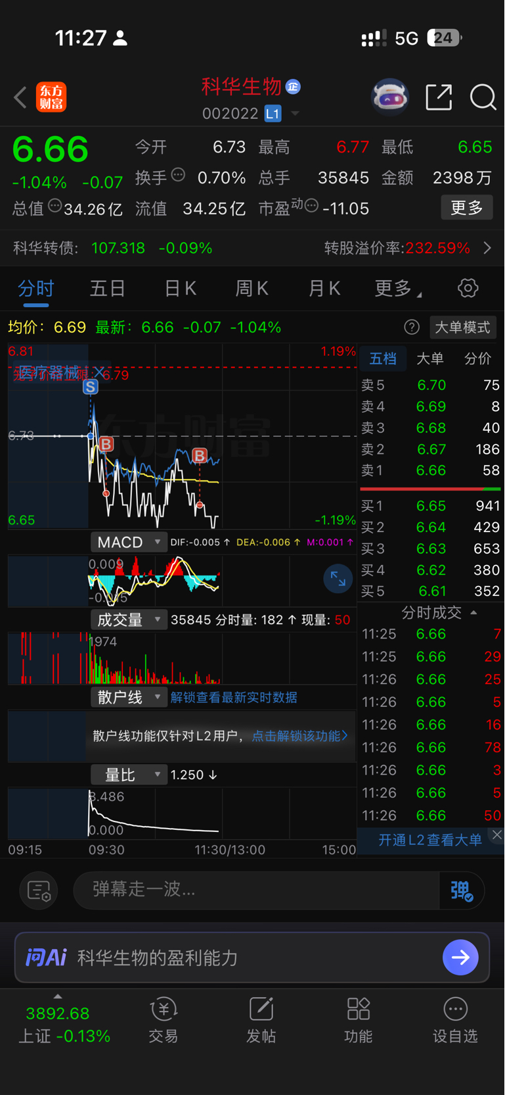
Task: Close the L2 promotion banner
Action: [x=497, y=835]
